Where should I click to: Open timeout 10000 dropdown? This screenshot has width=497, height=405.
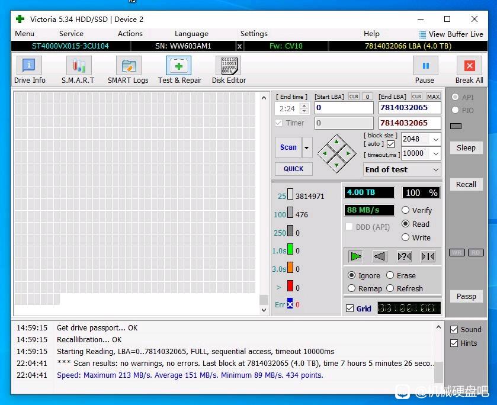click(436, 153)
